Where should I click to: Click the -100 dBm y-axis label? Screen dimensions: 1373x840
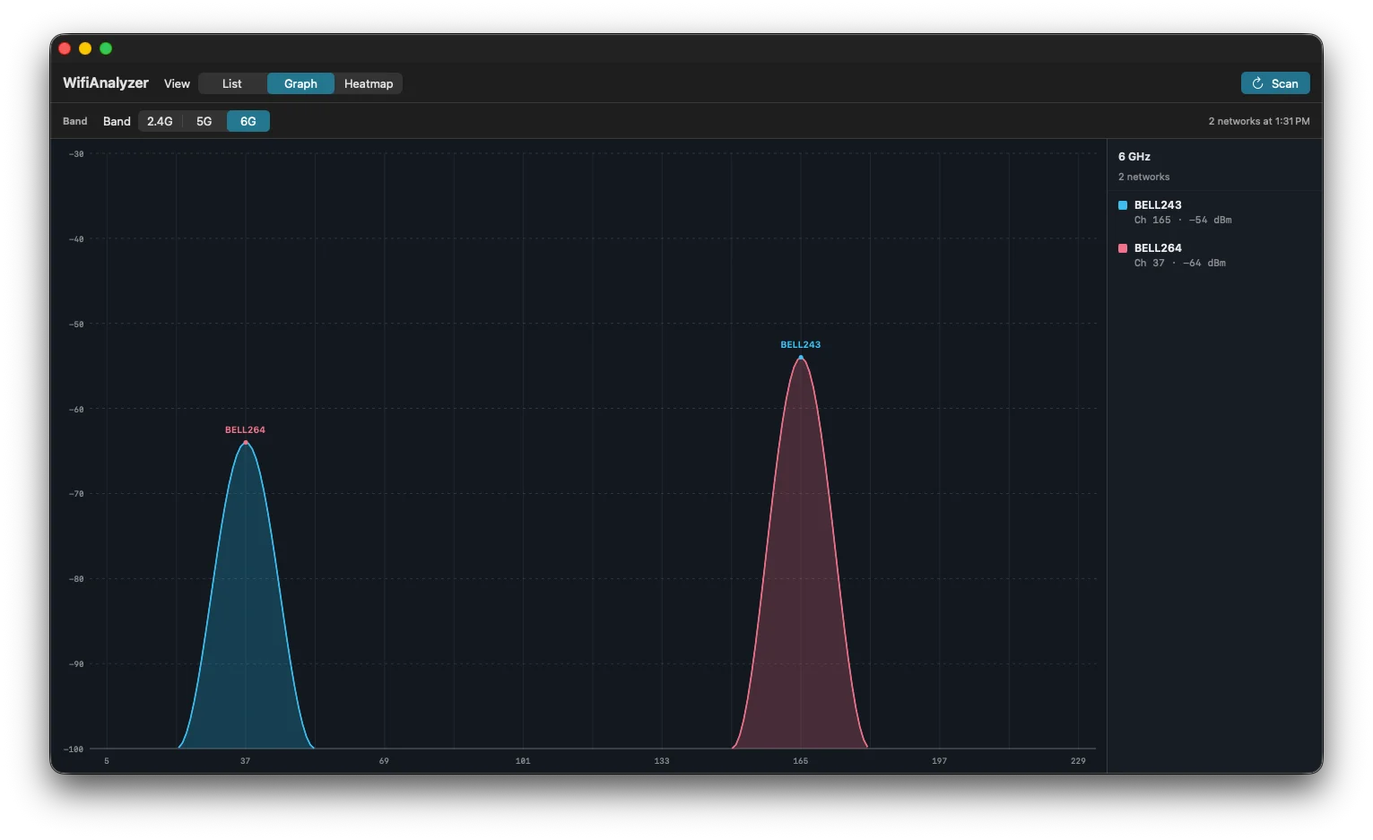(74, 749)
